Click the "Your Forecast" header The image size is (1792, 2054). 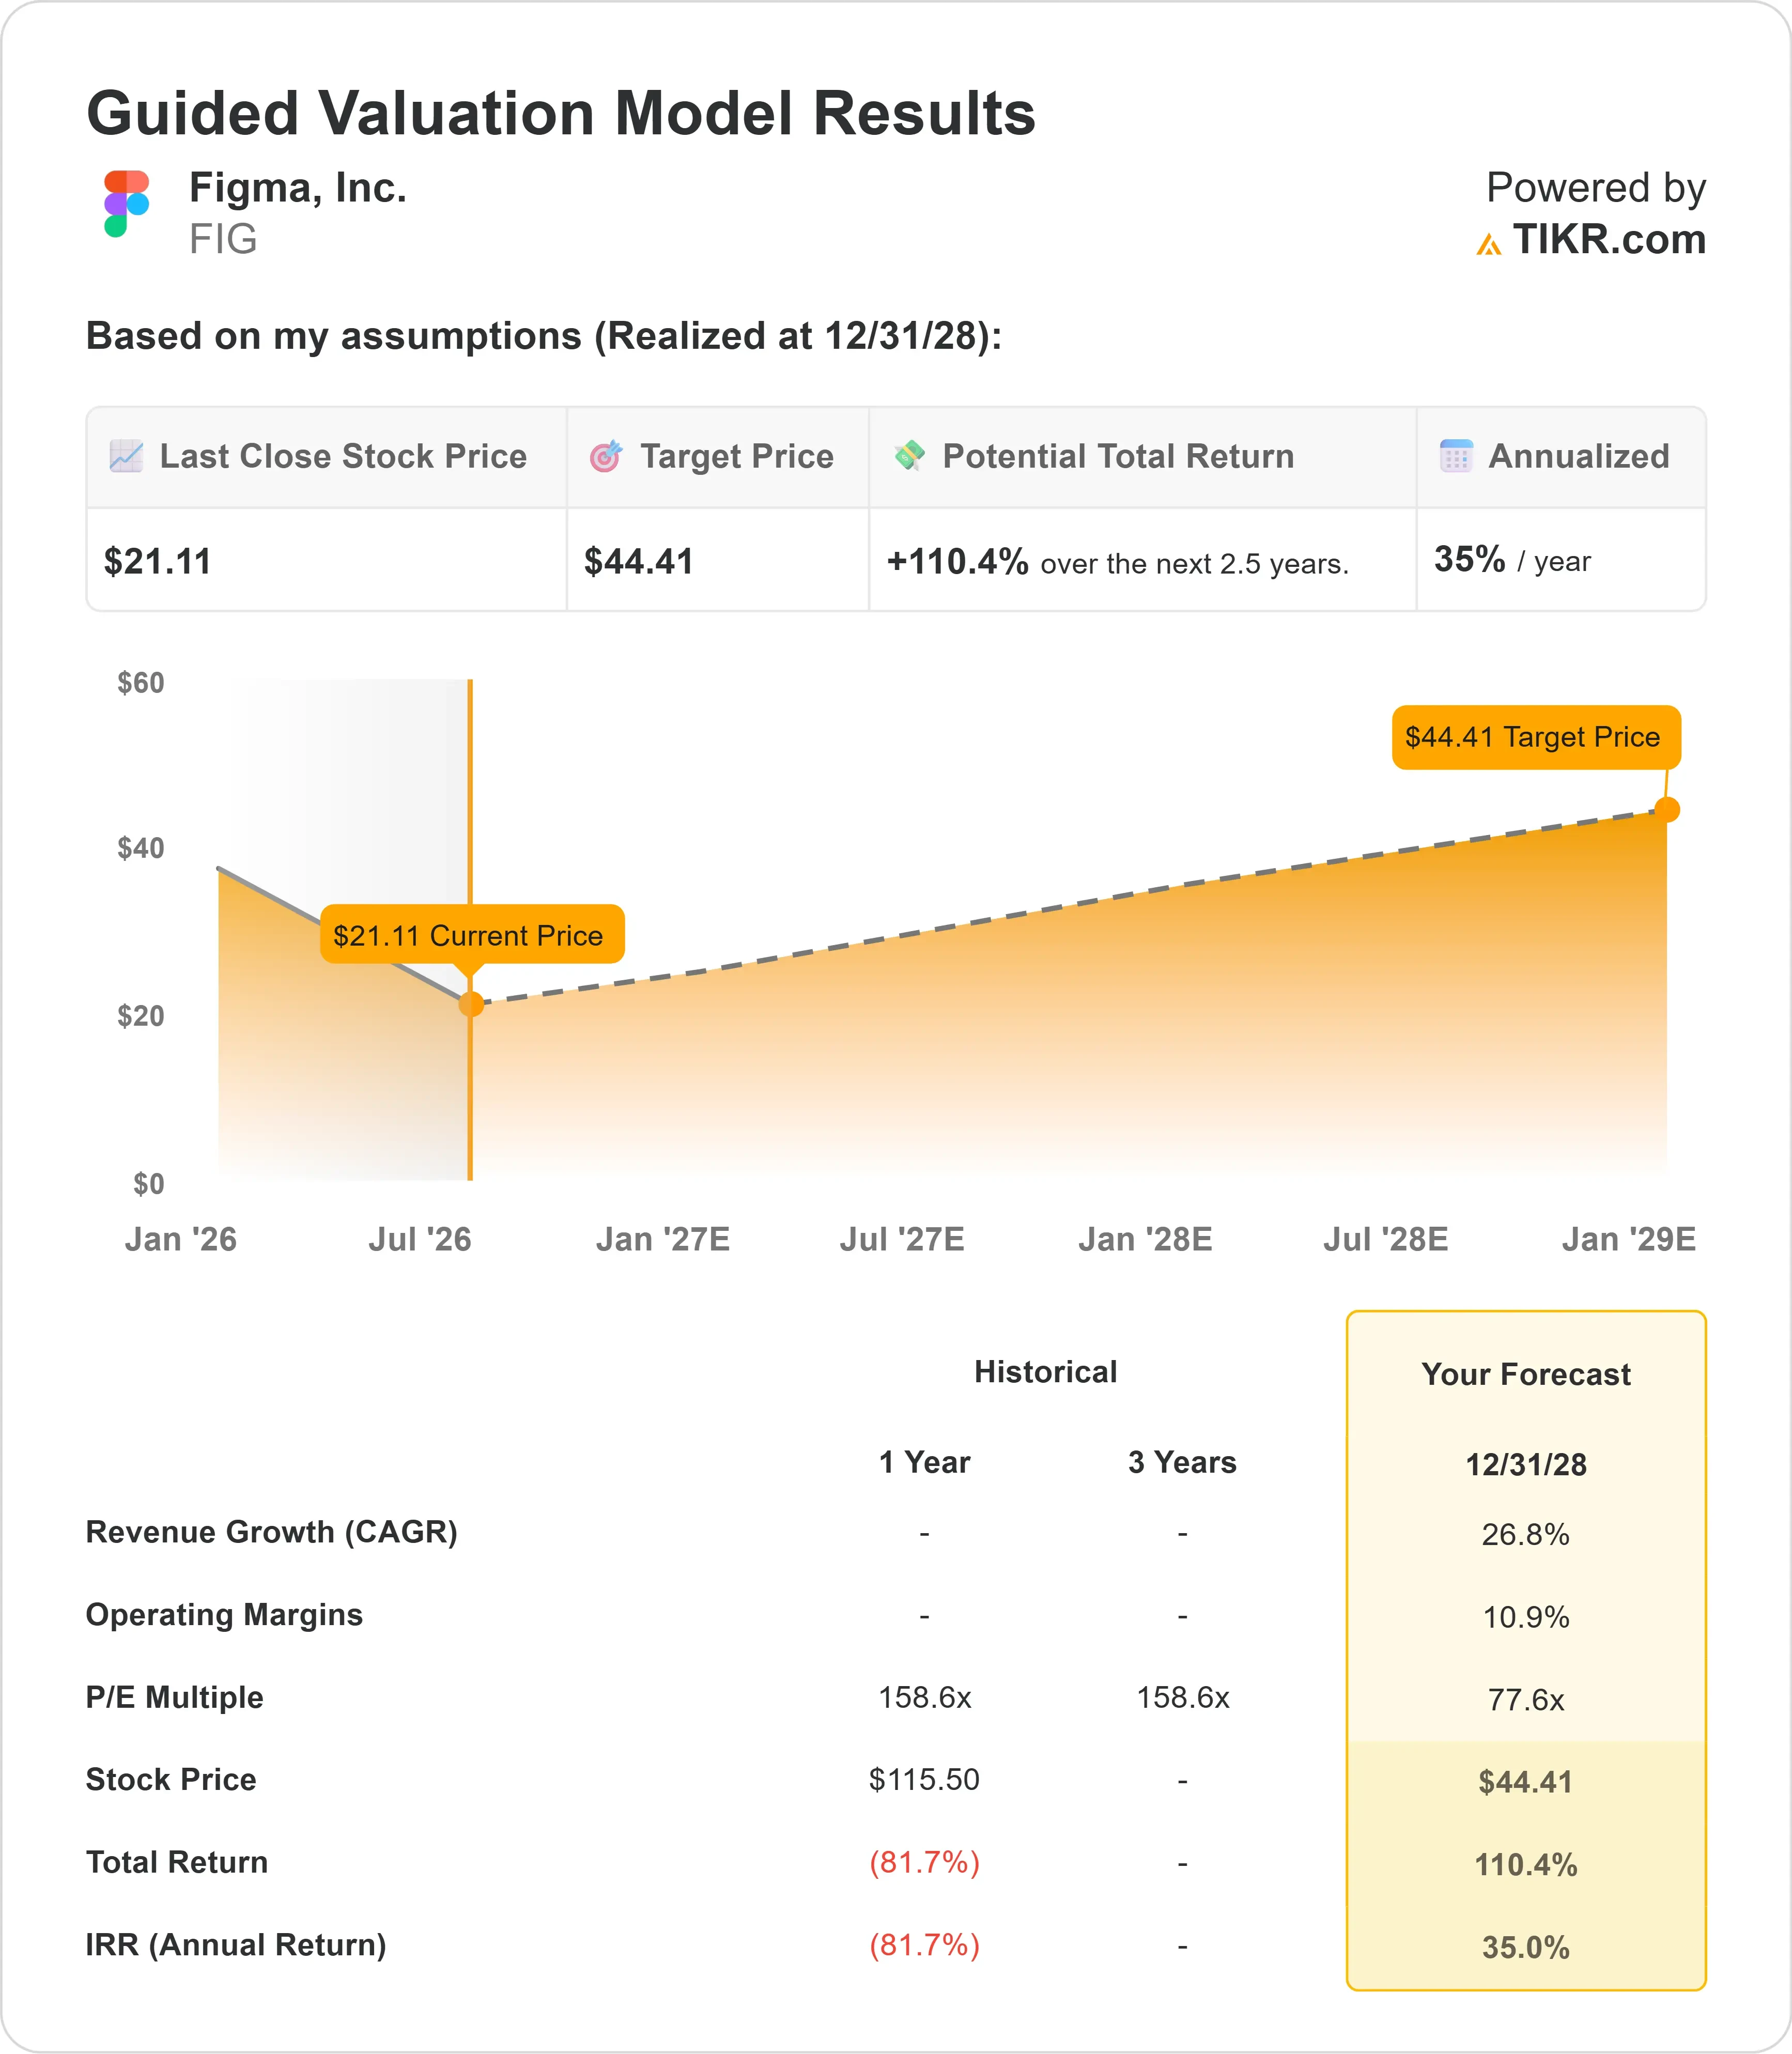click(1526, 1374)
